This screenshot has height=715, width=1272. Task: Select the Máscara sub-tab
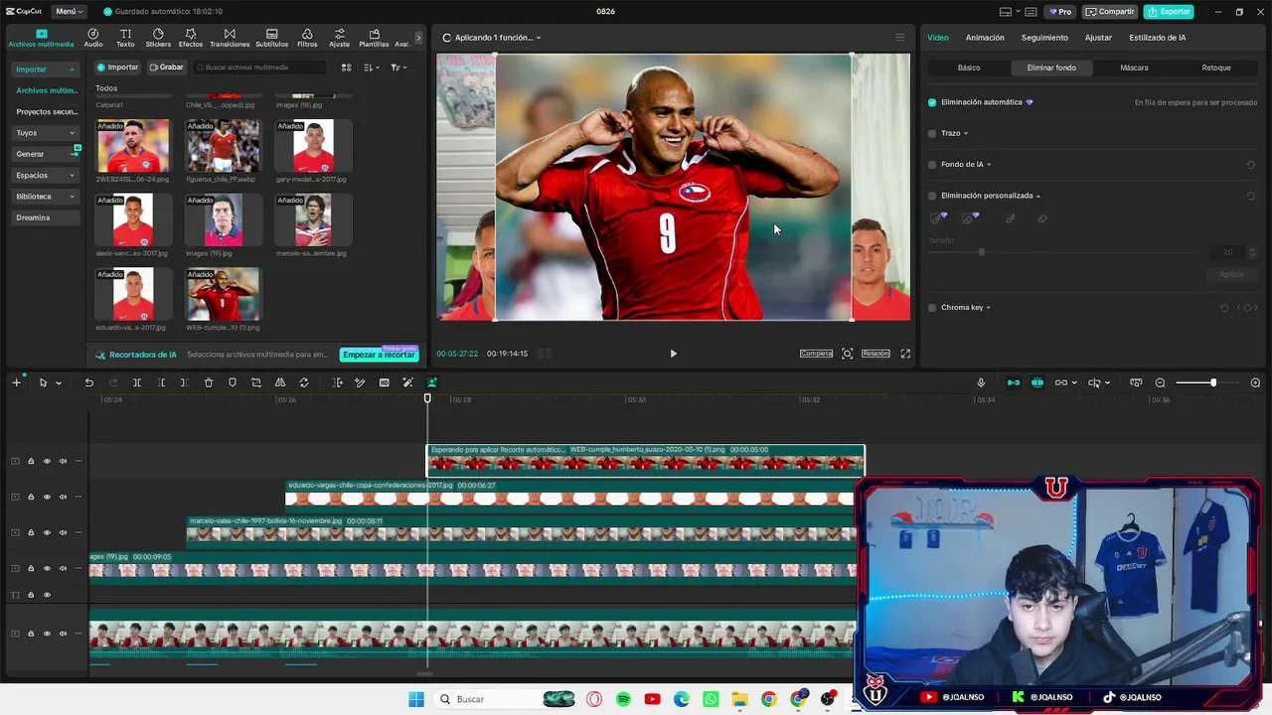1134,68
